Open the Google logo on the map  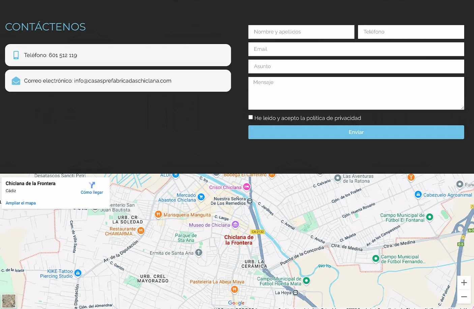[x=236, y=303]
